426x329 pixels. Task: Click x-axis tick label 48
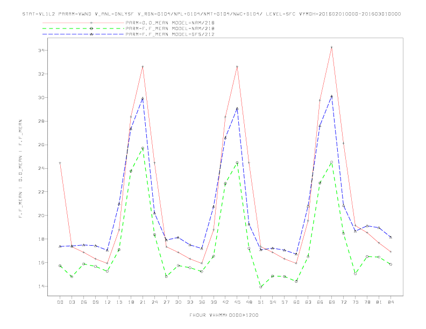(249, 302)
